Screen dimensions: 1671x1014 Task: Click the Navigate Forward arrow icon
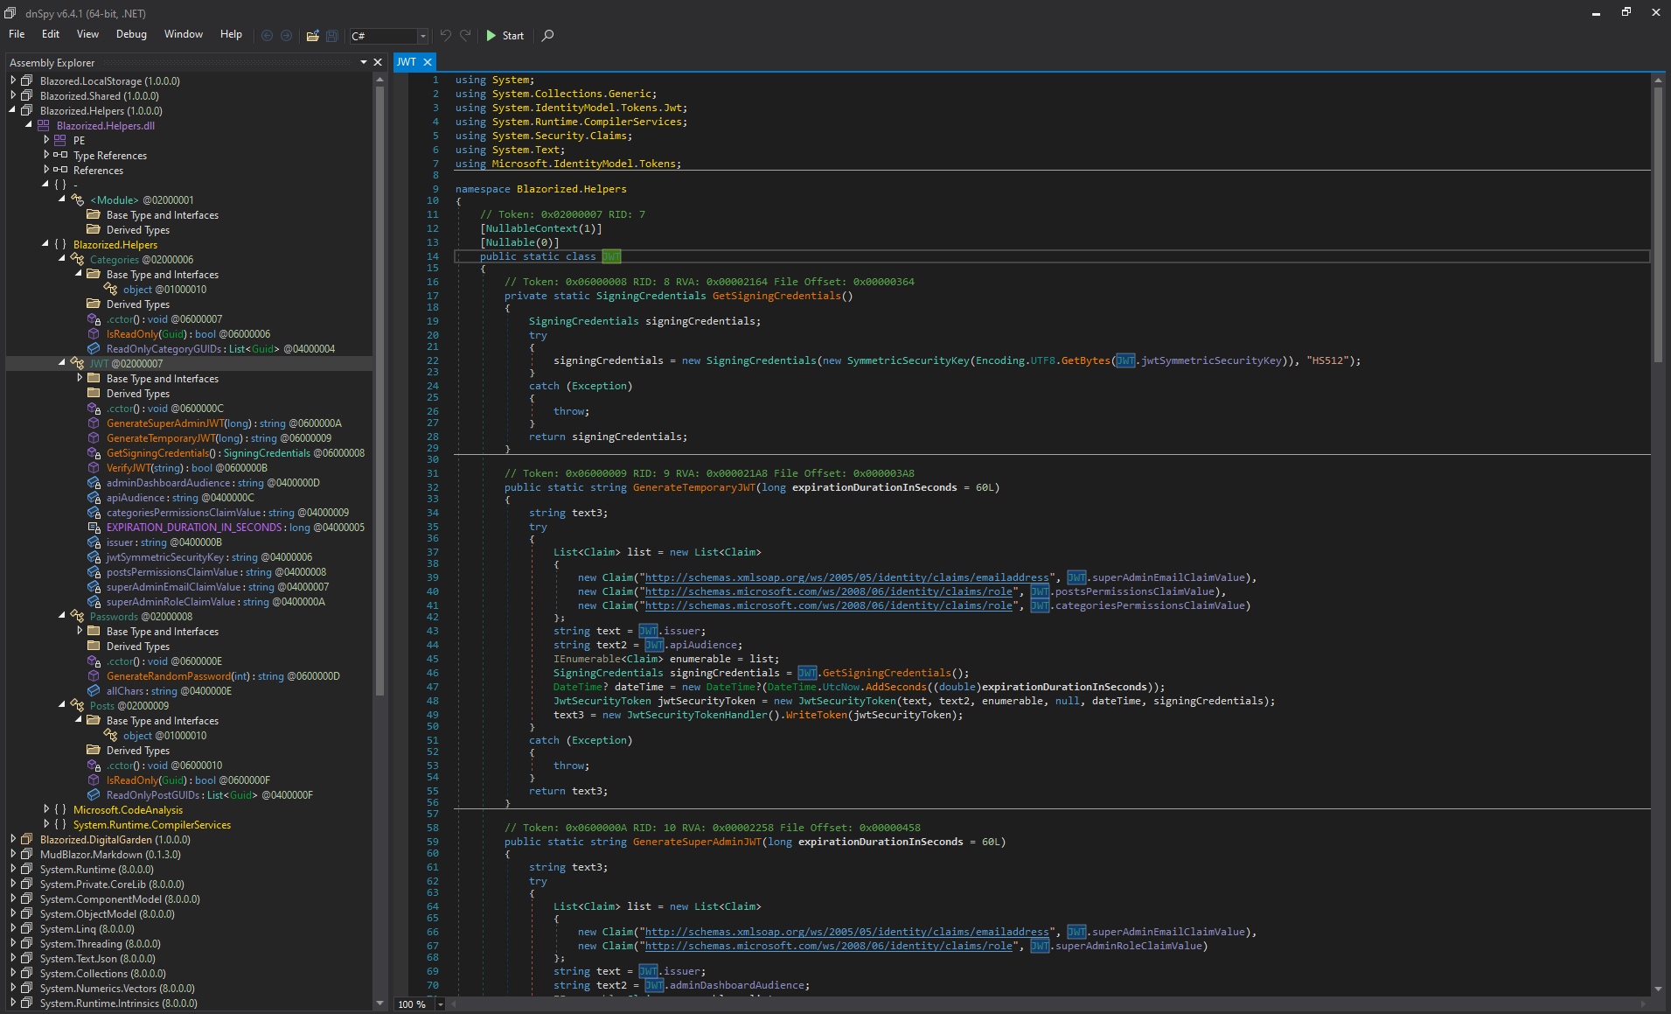point(286,36)
